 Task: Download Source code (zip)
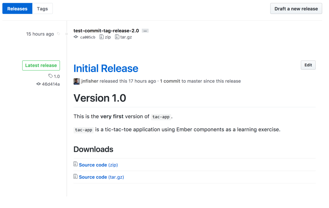tap(98, 165)
